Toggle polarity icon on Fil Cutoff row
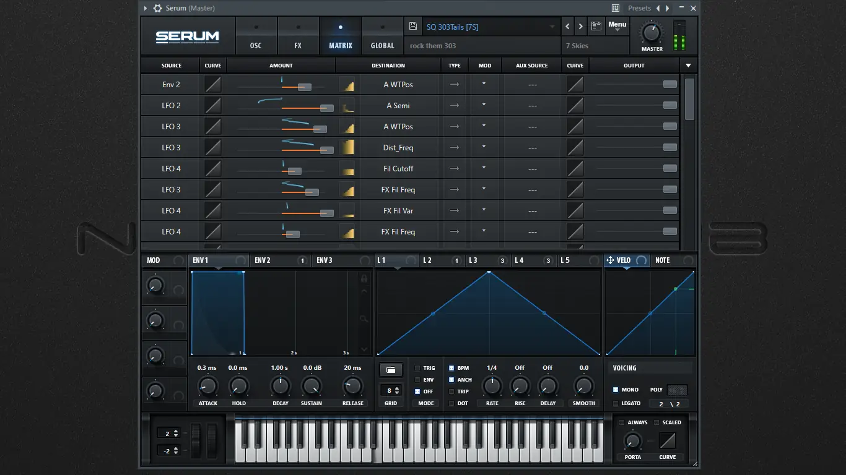 point(347,169)
